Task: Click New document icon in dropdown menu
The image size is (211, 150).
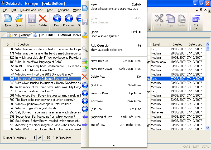Action: [85, 8]
